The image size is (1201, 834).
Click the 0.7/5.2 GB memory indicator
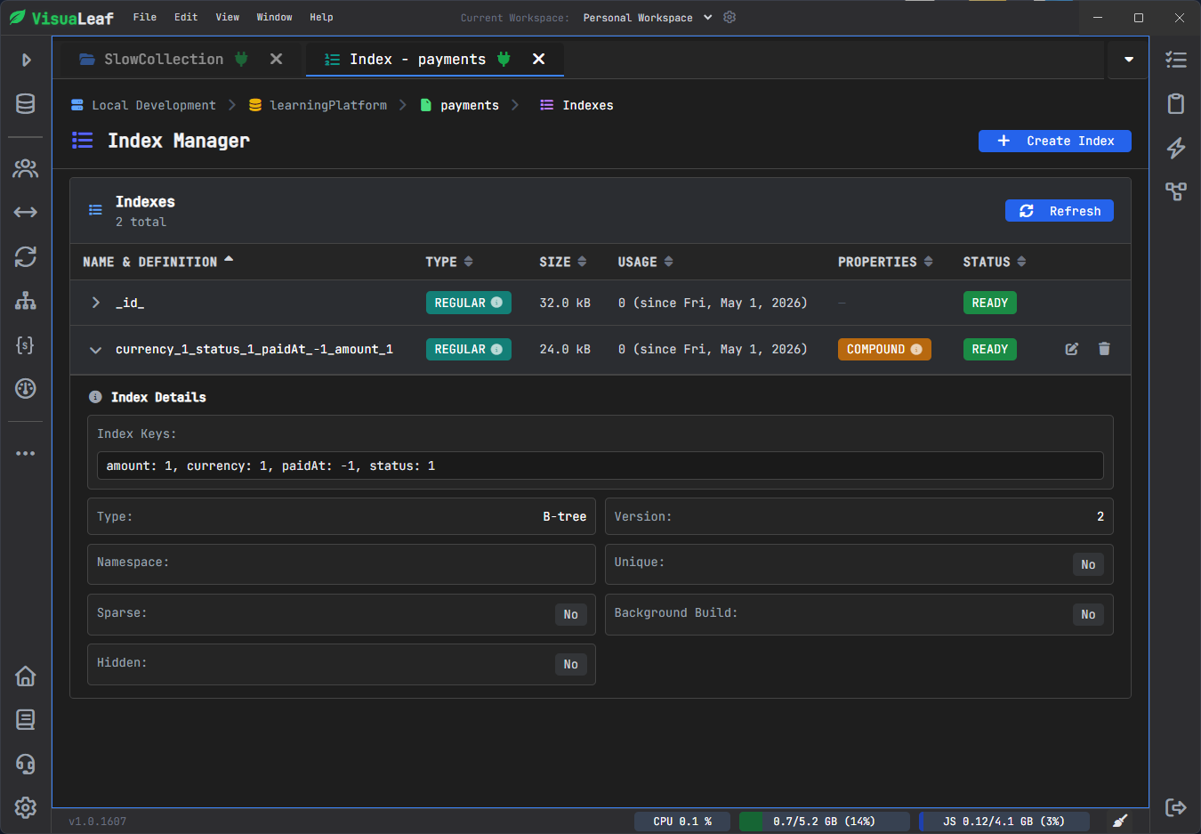[x=824, y=822]
